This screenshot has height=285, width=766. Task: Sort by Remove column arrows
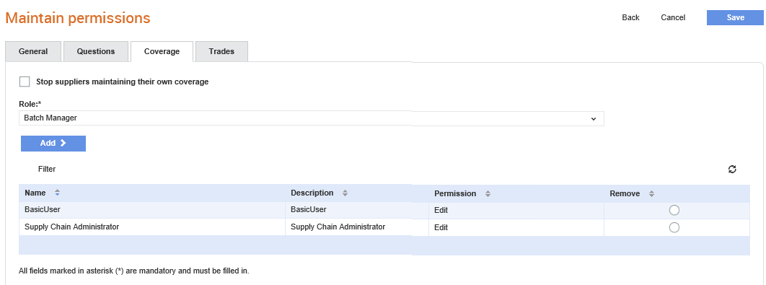(651, 193)
